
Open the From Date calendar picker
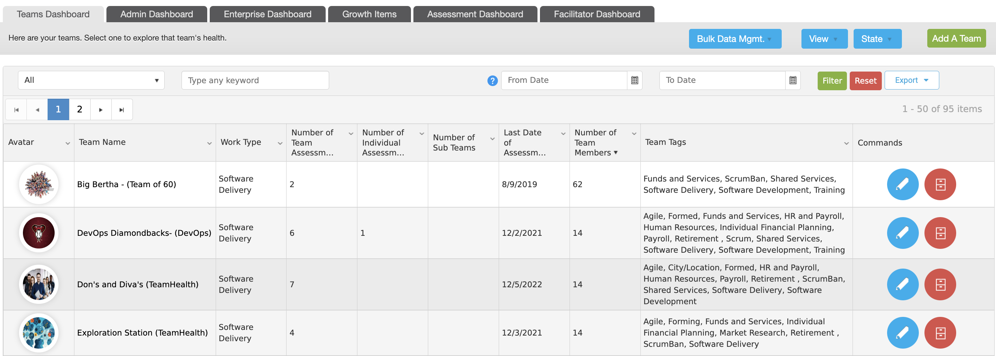[634, 80]
